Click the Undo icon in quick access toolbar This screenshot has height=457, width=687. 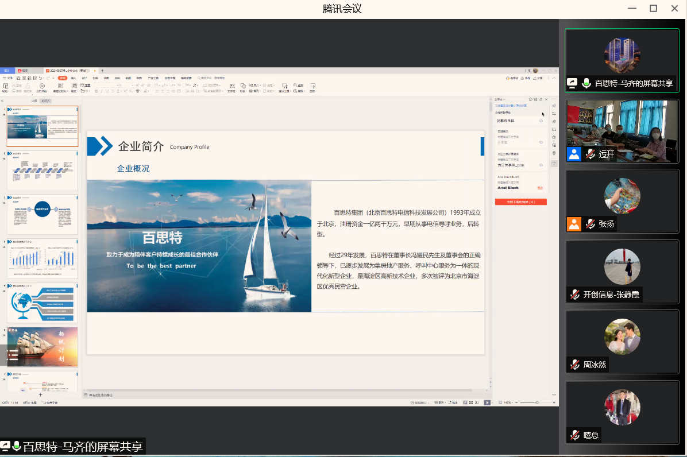tap(40, 78)
